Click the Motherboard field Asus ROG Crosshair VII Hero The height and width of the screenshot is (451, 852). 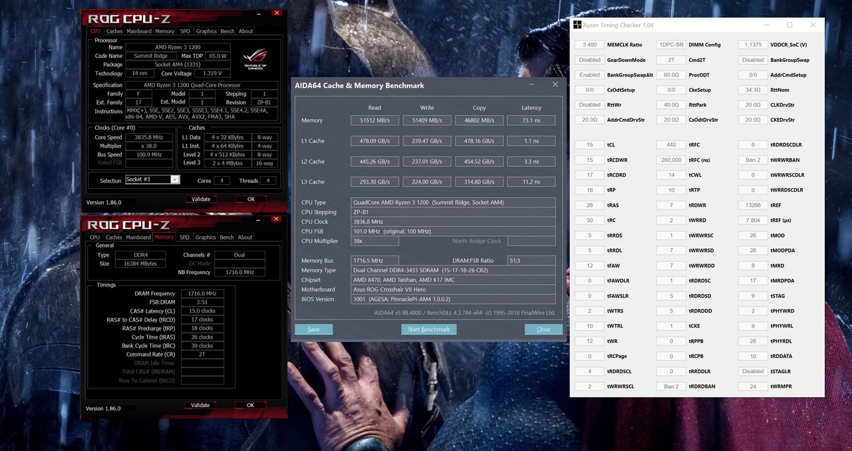[453, 289]
